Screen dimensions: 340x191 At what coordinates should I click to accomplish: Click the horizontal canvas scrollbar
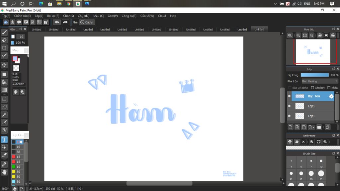159,183
